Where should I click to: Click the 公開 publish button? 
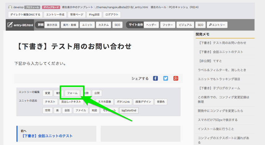click(97, 93)
